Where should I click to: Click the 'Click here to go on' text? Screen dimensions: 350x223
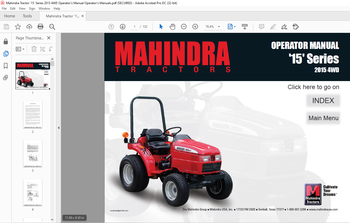click(x=313, y=87)
